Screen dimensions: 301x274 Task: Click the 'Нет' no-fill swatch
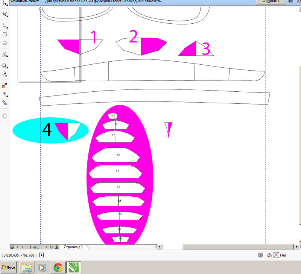[x=276, y=255]
